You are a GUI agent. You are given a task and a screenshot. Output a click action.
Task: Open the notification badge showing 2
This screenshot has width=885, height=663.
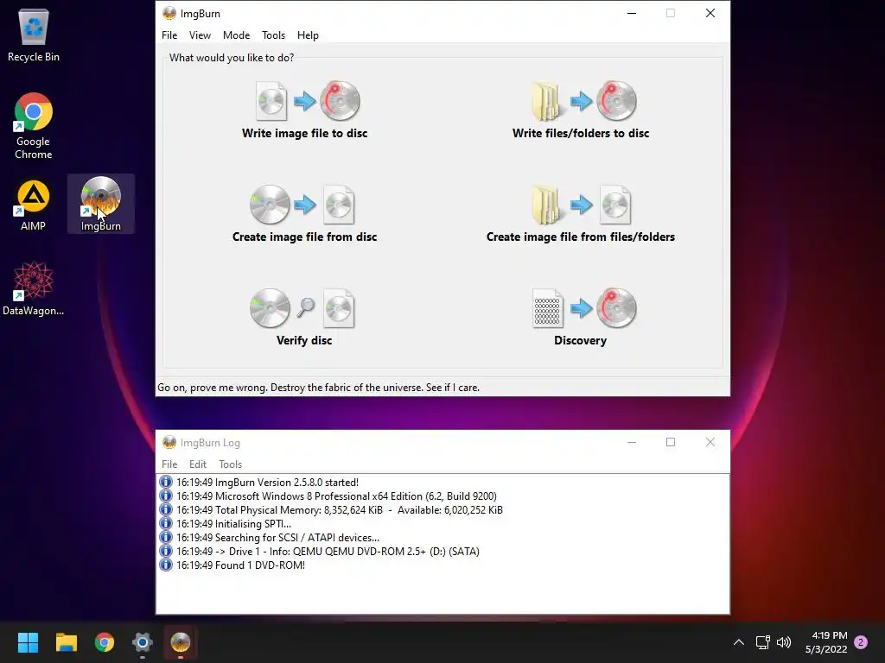click(x=861, y=642)
